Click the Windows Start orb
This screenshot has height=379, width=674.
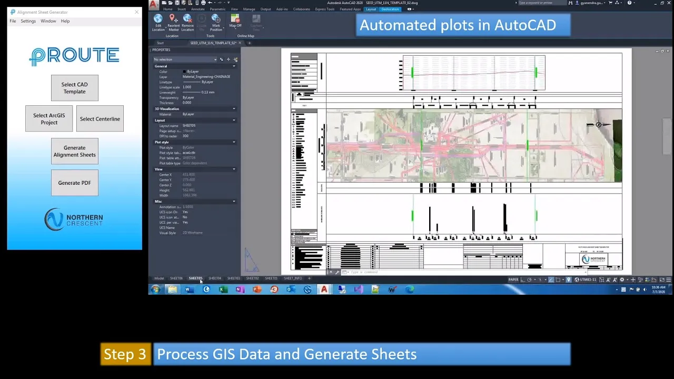click(155, 289)
